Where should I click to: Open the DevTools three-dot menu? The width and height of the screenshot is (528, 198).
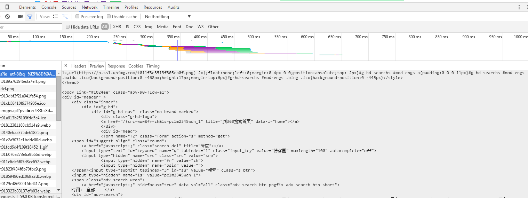pos(519,7)
